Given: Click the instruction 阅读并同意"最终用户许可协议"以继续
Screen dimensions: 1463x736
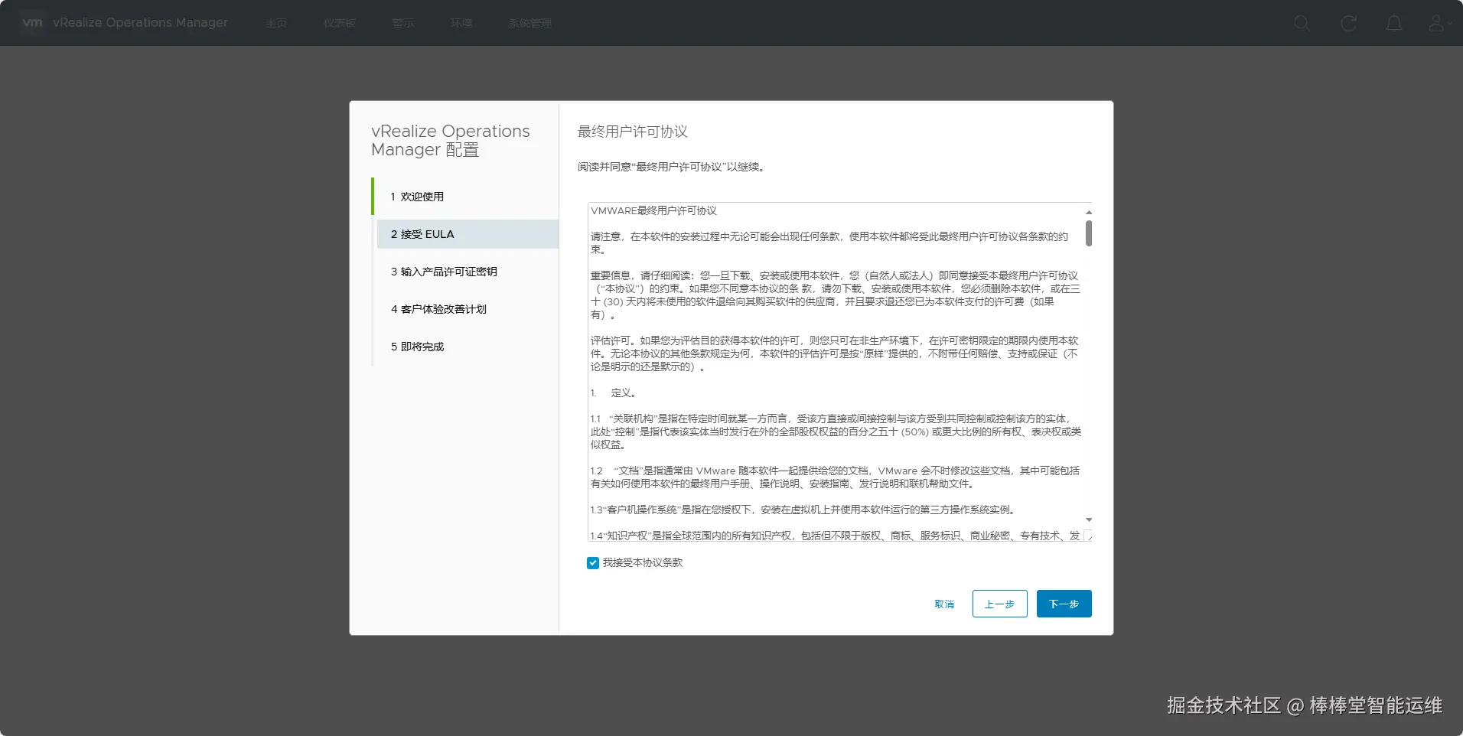Looking at the screenshot, I should click(x=671, y=167).
